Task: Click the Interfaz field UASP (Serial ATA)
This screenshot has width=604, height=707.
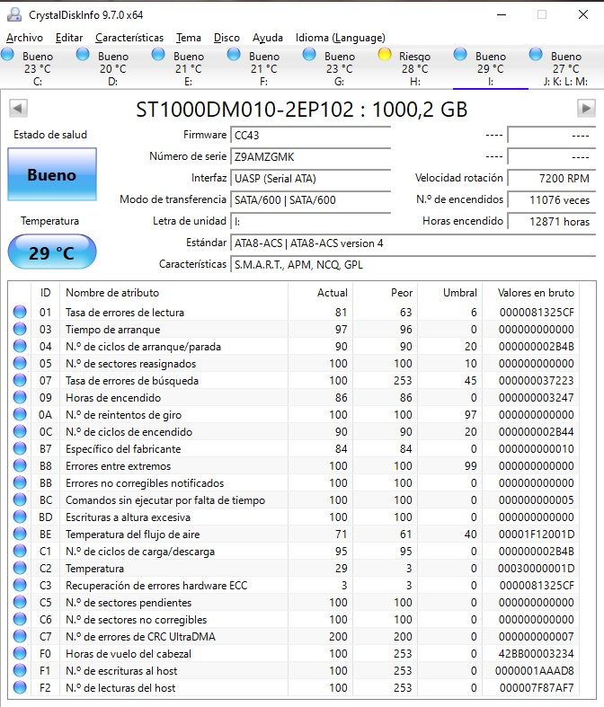Action: coord(310,178)
